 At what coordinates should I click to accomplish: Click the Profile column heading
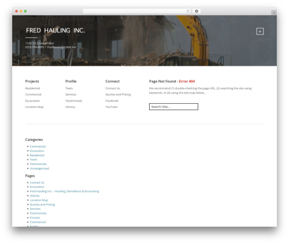(71, 81)
